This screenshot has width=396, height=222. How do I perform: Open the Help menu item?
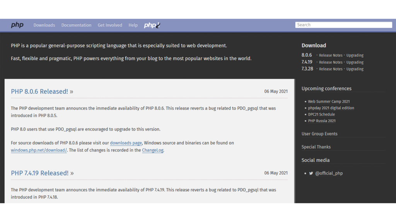133,25
